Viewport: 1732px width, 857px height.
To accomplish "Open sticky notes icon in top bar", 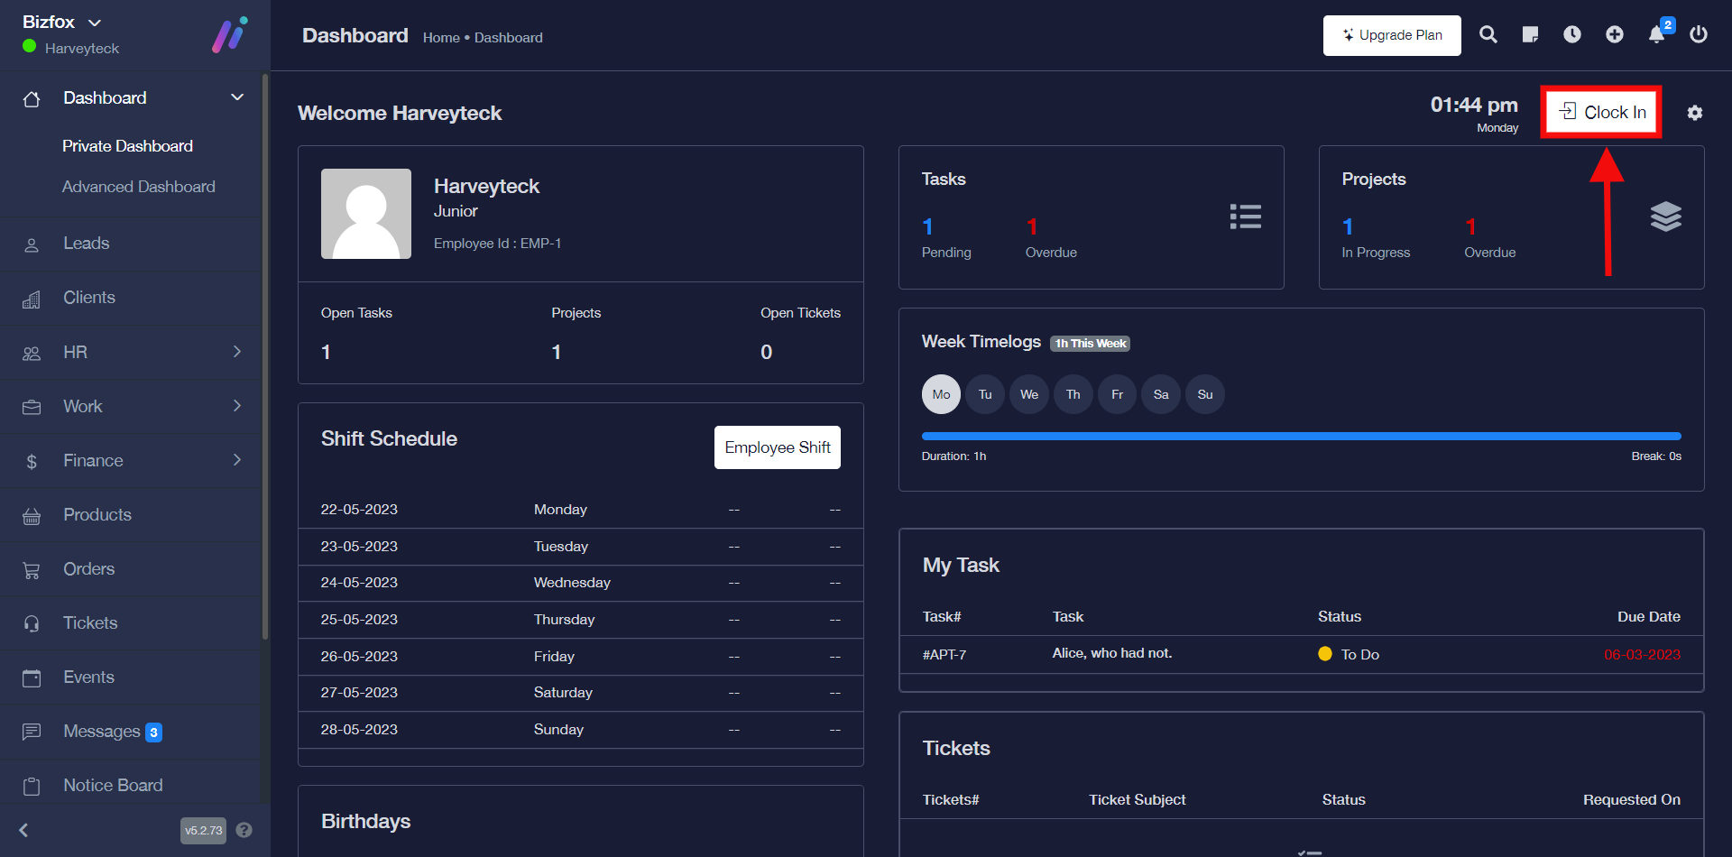I will (x=1530, y=34).
